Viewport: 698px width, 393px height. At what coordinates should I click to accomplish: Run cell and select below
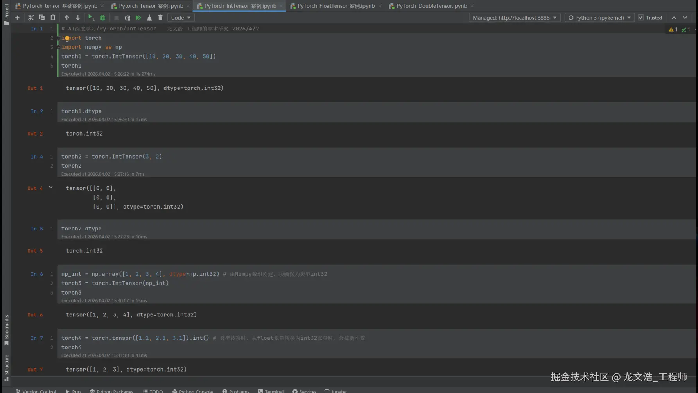92,18
